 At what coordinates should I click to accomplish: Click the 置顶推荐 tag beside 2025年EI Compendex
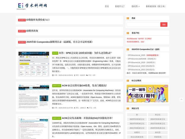coord(22,42)
